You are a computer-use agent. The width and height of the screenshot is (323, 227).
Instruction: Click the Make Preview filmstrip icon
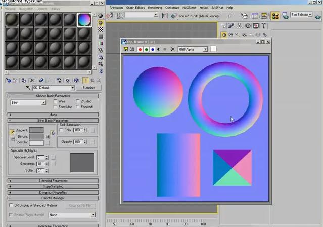coord(100,50)
